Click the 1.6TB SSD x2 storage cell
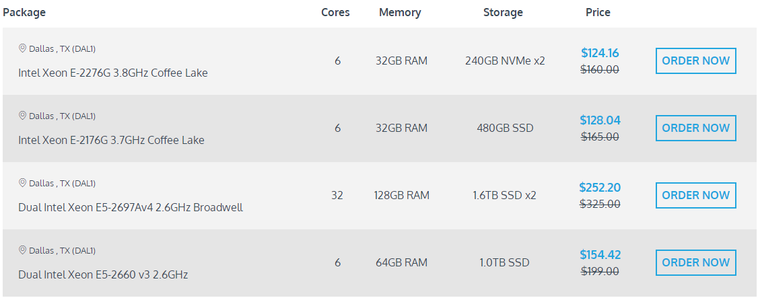758x298 pixels. click(504, 195)
